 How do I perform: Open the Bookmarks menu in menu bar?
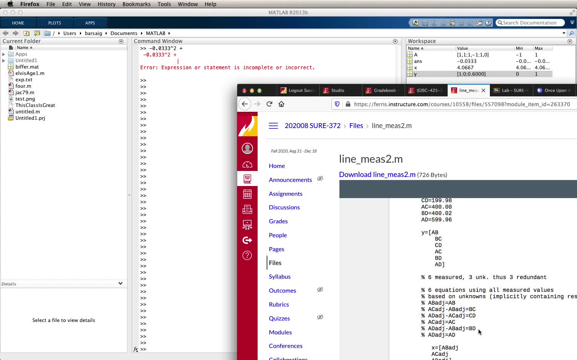[x=137, y=4]
